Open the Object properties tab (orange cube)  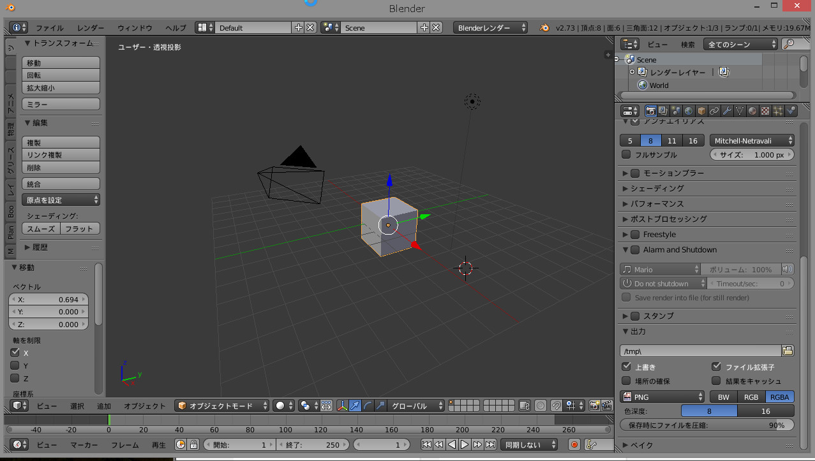pyautogui.click(x=701, y=111)
